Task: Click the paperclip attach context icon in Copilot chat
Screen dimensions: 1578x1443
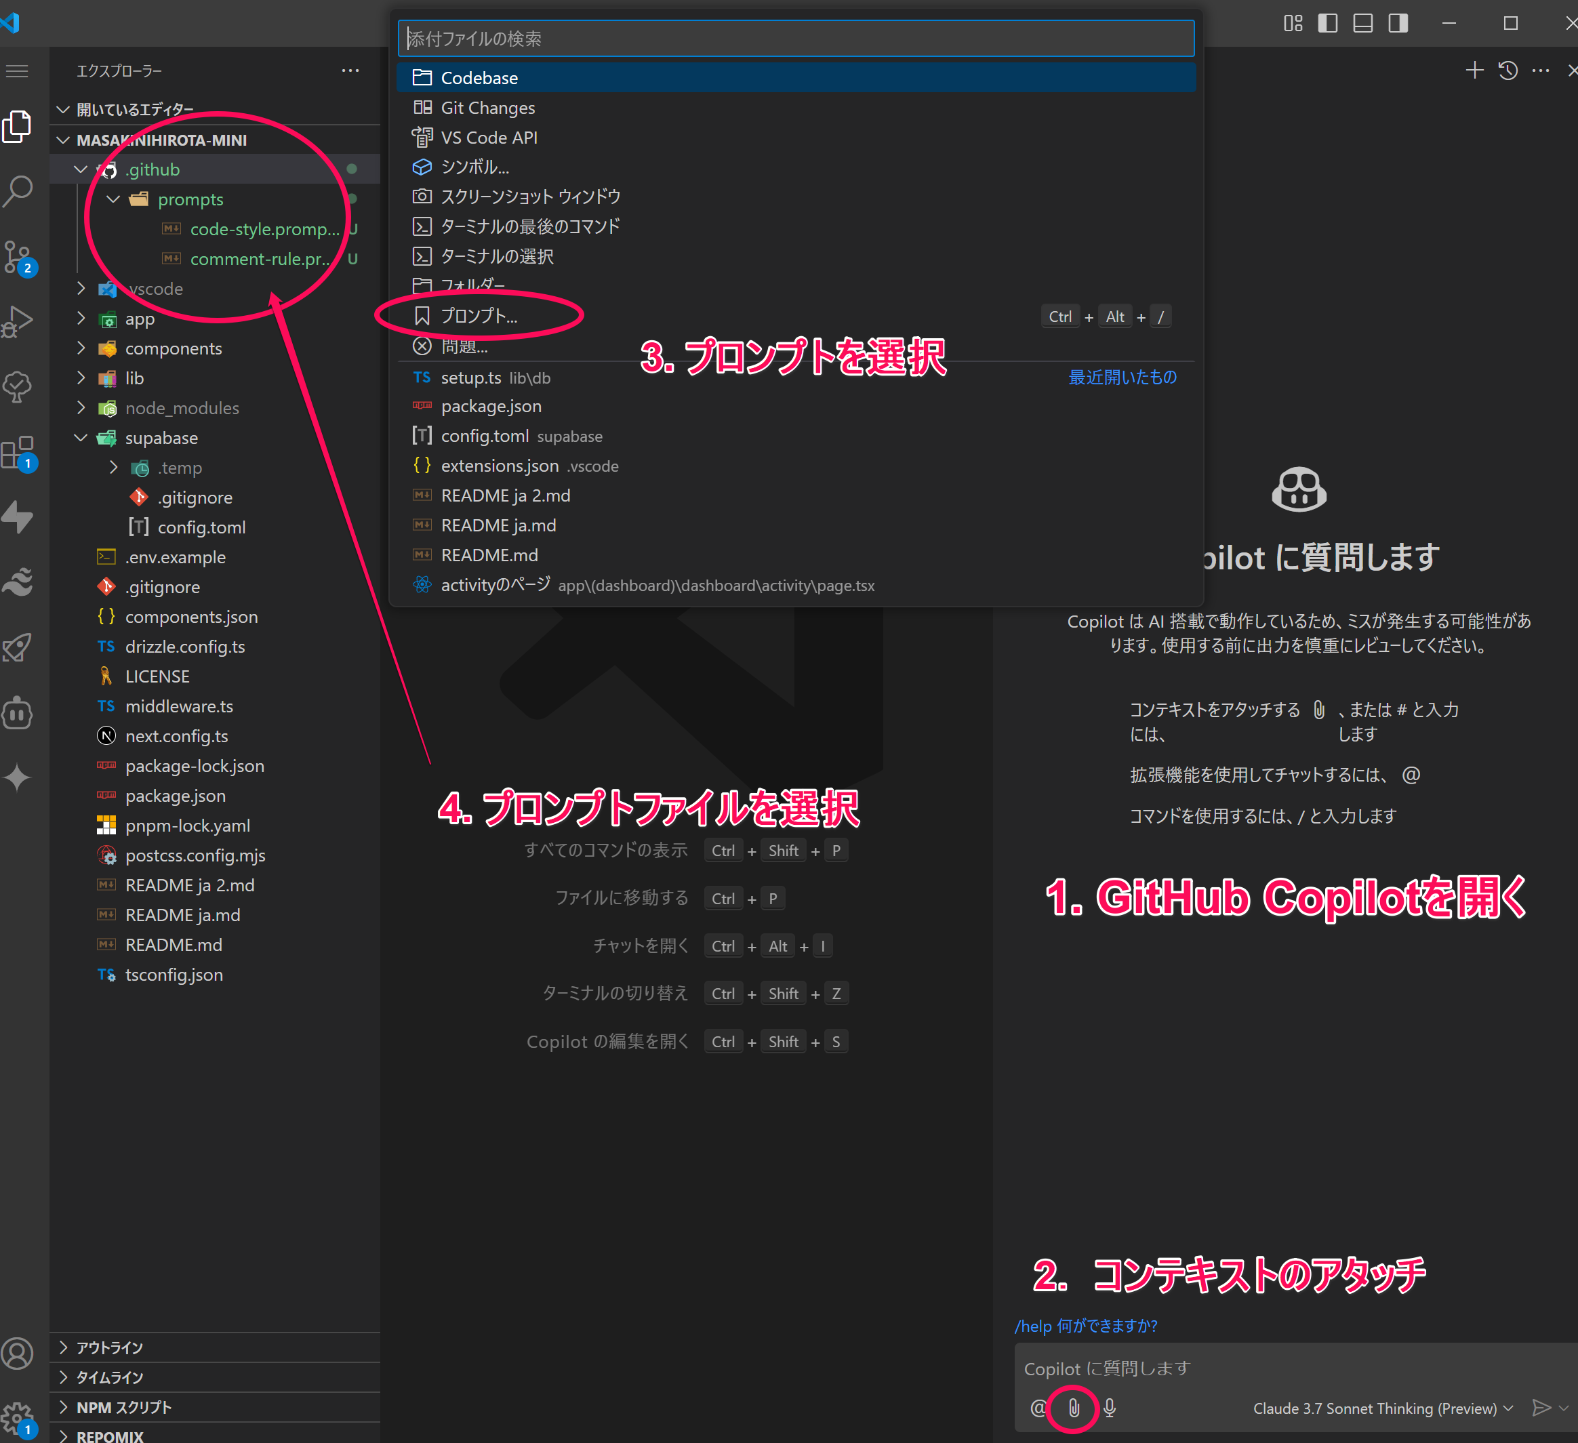Action: 1074,1408
